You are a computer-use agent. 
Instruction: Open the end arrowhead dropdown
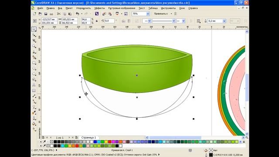click(x=184, y=21)
